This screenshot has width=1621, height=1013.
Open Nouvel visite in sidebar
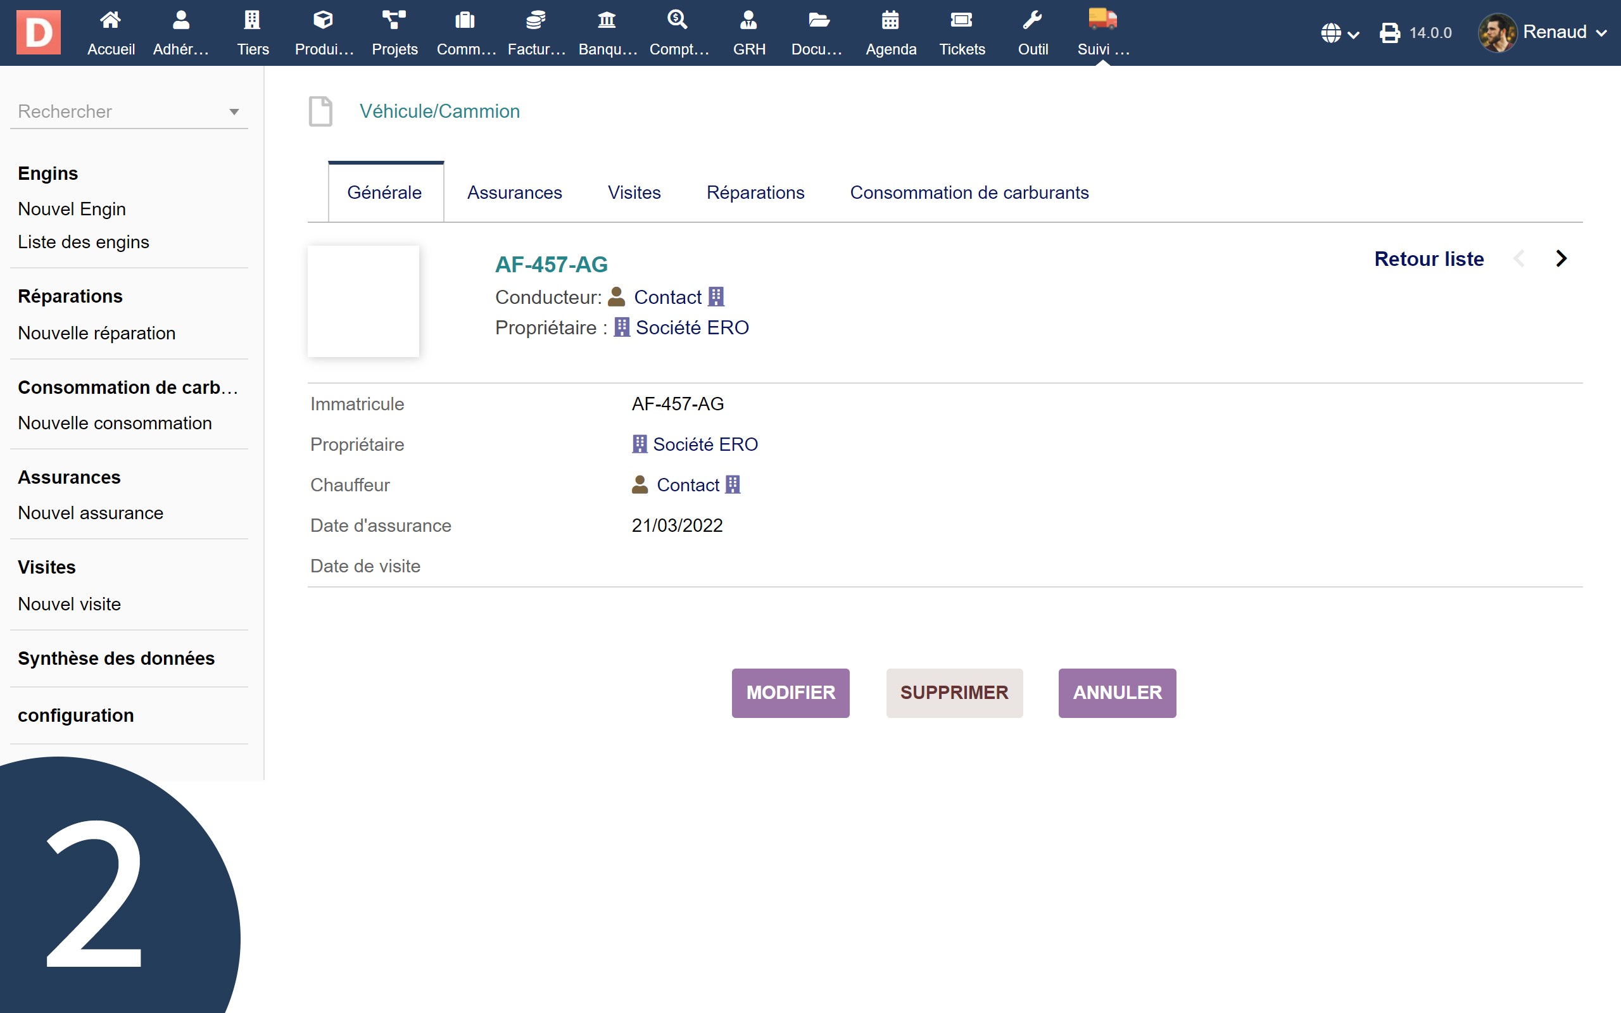pos(70,603)
